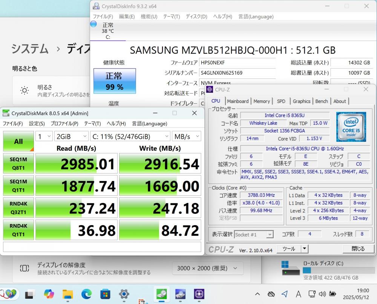This screenshot has width=377, height=304.
Task: Click the battery tray icon
Action: pos(333,294)
